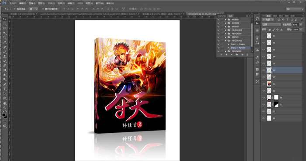Open fill slider arrow in Layers panel
Screen dimensions: 306x161
(301, 30)
